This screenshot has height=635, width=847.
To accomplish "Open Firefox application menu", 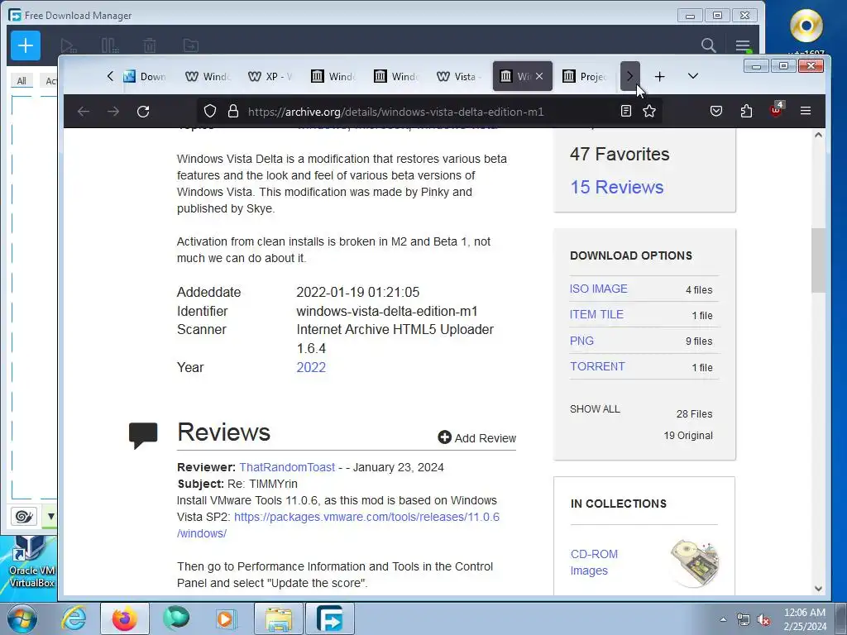I will 806,112.
